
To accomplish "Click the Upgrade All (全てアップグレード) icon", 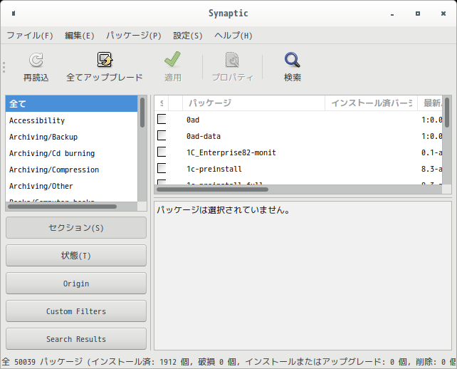I will 105,60.
